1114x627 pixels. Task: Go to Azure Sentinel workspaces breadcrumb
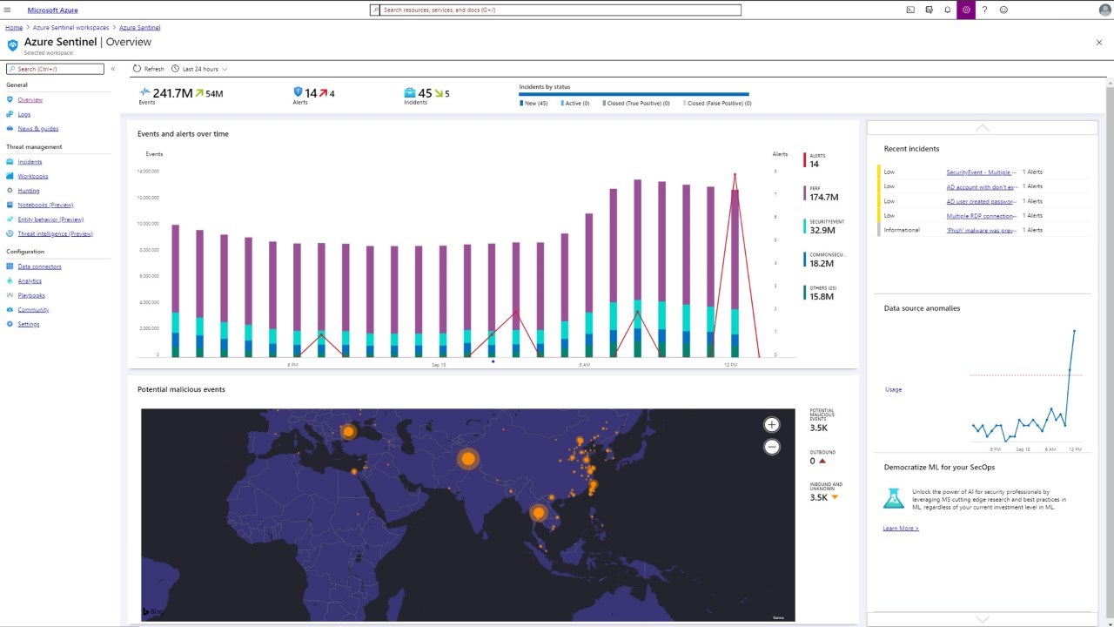pyautogui.click(x=71, y=28)
